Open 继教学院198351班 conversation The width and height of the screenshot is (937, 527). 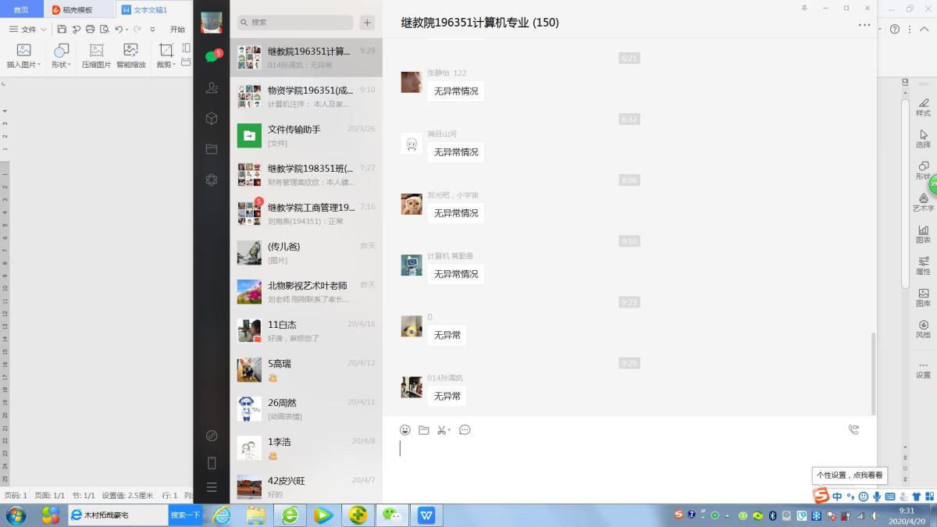tap(306, 175)
